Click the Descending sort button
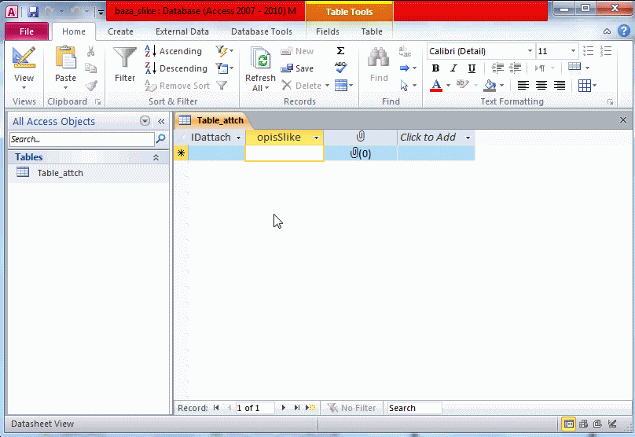Screen dimensions: 635x437 pos(176,68)
